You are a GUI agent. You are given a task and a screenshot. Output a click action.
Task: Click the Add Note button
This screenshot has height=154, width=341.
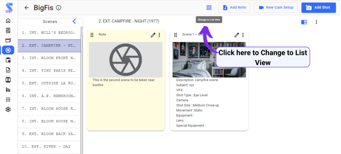(234, 8)
